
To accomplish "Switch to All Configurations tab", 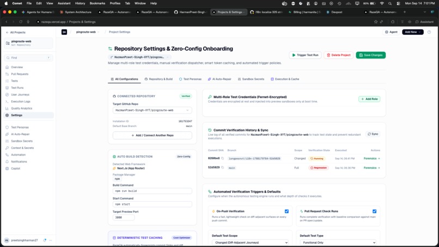I will tap(124, 79).
